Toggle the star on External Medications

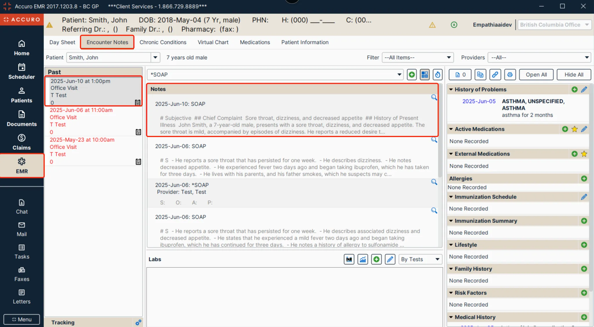click(584, 154)
